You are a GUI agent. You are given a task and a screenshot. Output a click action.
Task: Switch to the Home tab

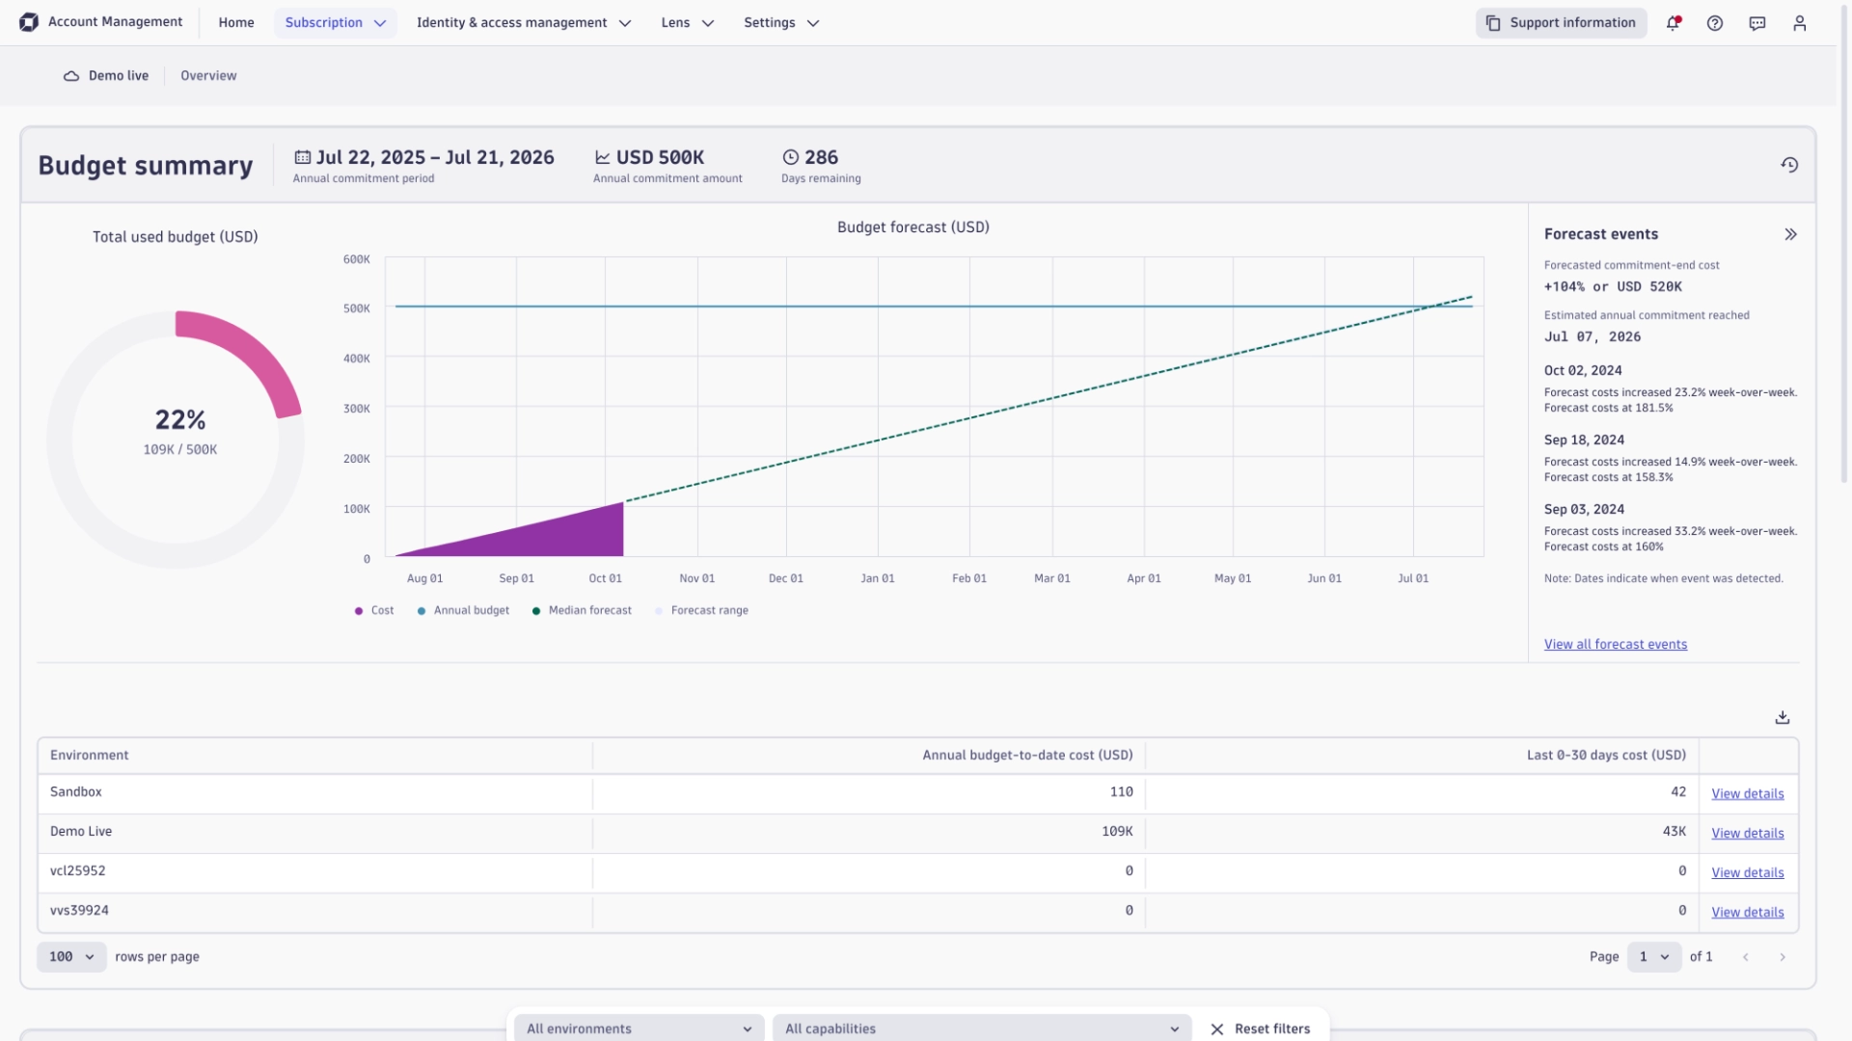pyautogui.click(x=235, y=22)
